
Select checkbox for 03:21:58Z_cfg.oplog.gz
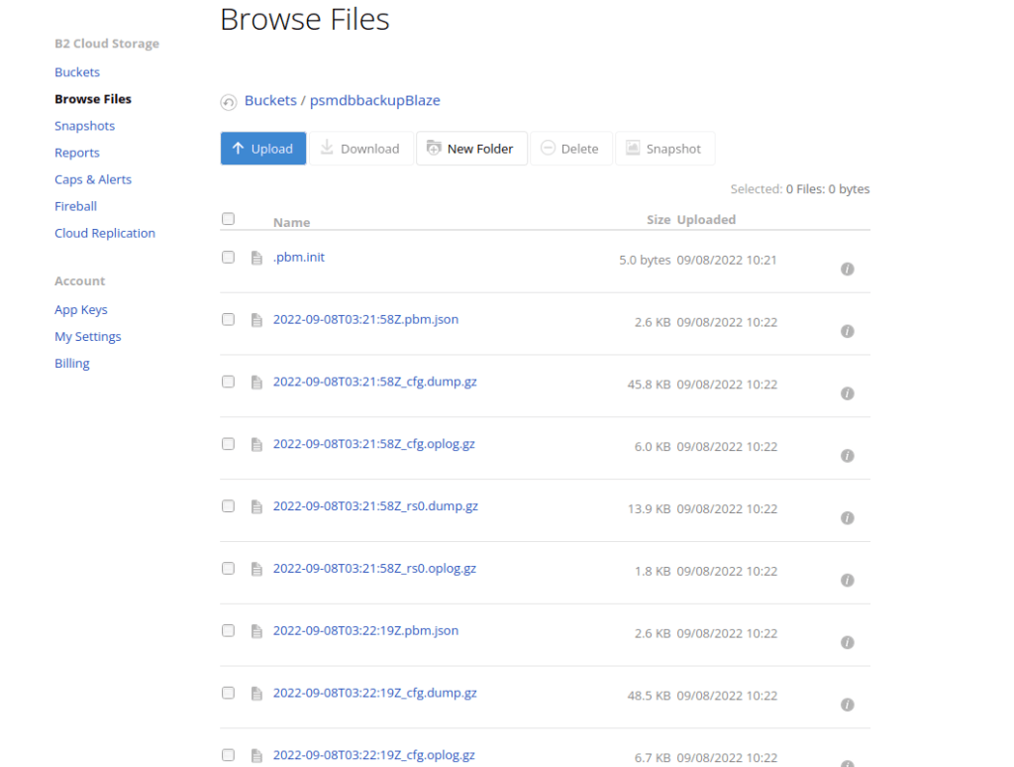pos(229,443)
